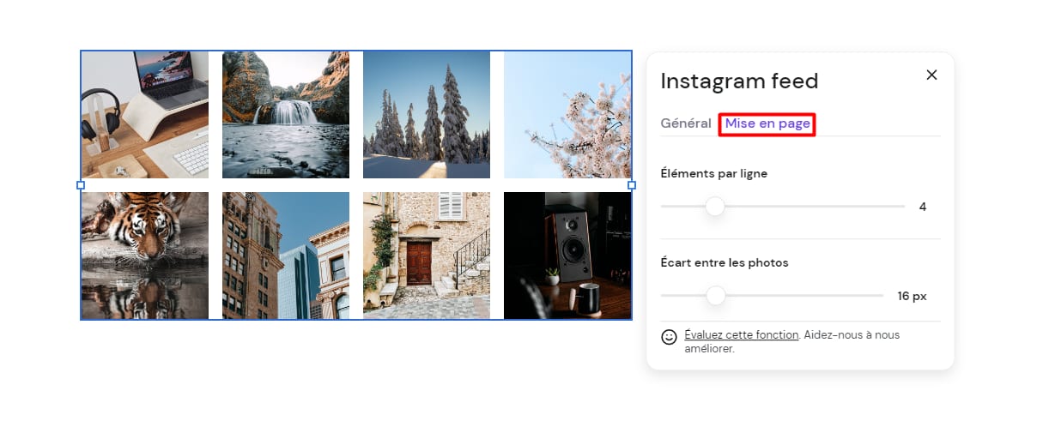Select the waterfall photo
The height and width of the screenshot is (421, 1043).
[286, 115]
